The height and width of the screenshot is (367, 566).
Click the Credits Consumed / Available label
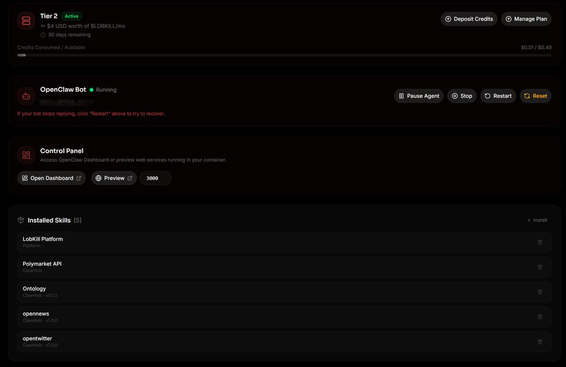pyautogui.click(x=51, y=47)
